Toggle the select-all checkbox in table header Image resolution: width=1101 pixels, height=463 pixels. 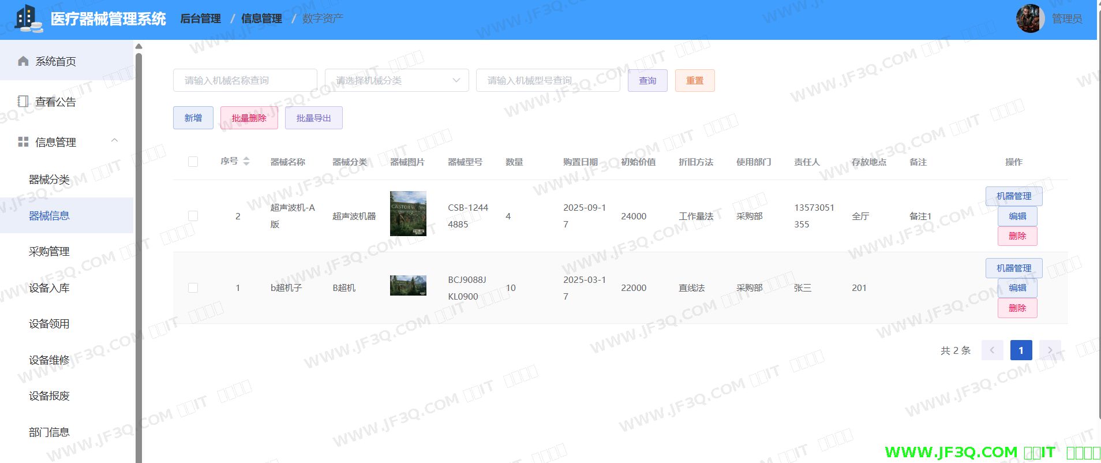(x=193, y=162)
